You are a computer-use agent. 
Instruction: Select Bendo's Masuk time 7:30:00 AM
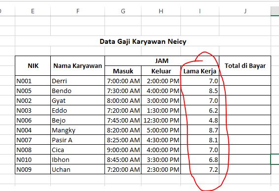click(x=123, y=91)
